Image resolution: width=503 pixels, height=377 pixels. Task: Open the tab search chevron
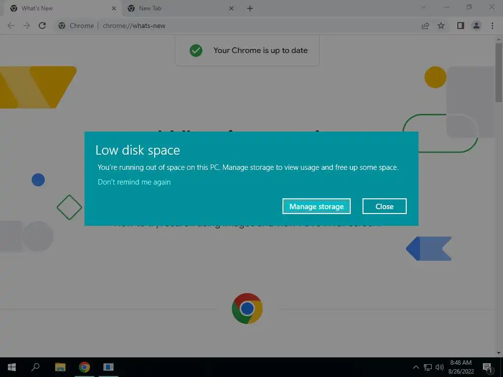(423, 7)
